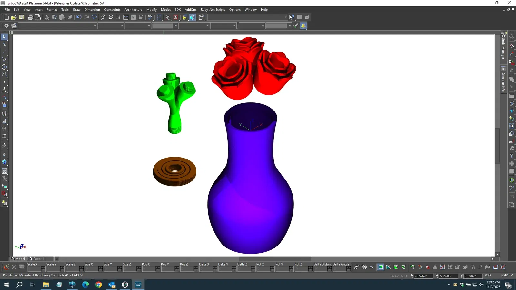This screenshot has height=290, width=516.
Task: Expand the wide combo box beside help cursor
Action: pyautogui.click(x=285, y=17)
